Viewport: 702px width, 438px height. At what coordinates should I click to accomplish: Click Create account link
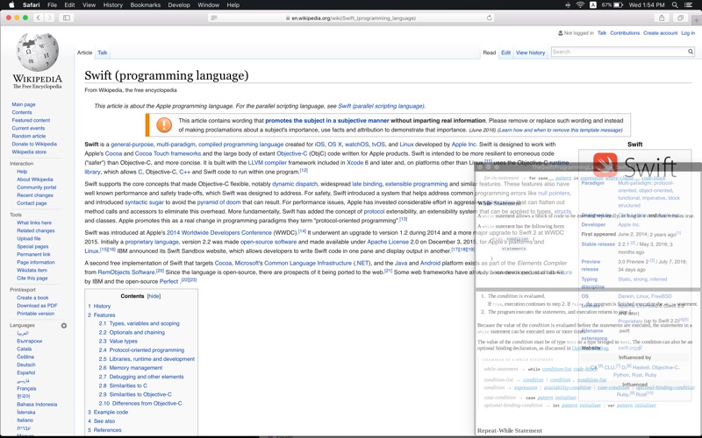click(x=661, y=33)
